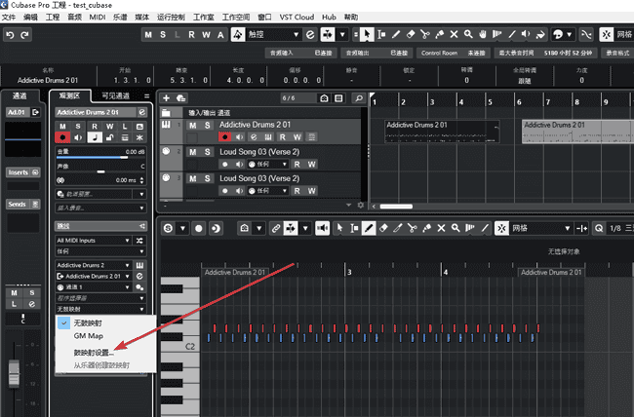Click the 音频输入 connection status button
The image size is (634, 417).
tap(300, 53)
